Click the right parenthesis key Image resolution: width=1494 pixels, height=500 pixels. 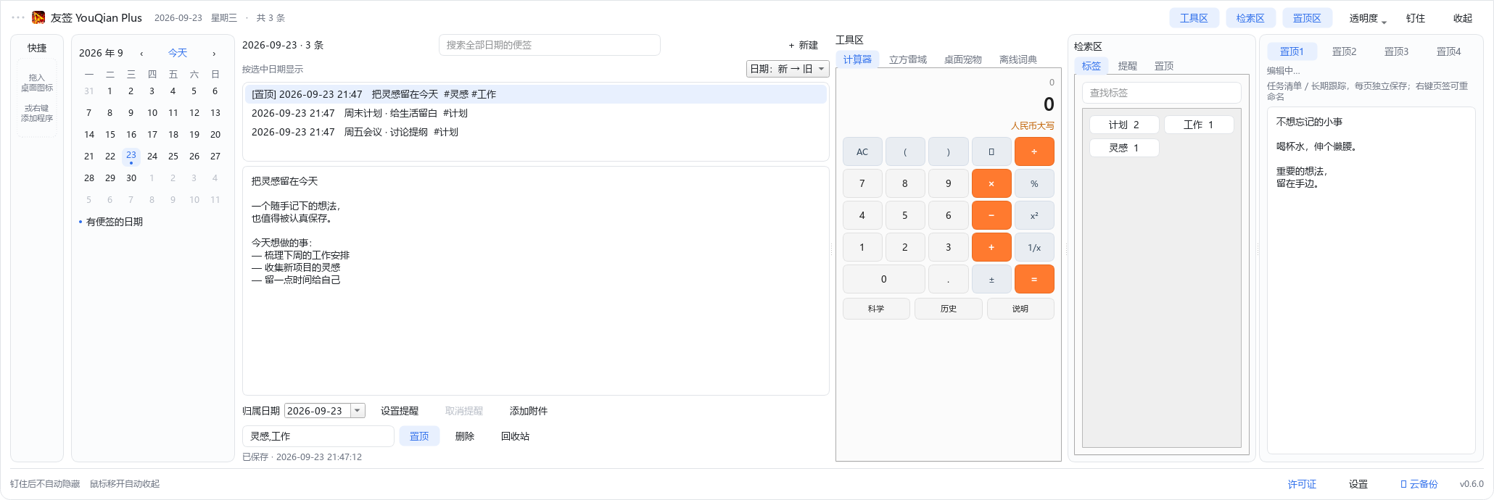948,151
